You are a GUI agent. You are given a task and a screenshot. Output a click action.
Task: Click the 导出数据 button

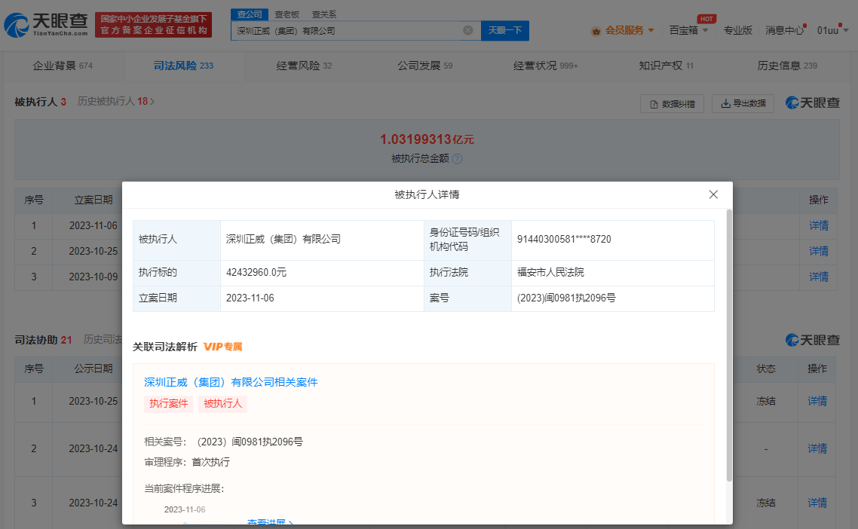tap(743, 103)
